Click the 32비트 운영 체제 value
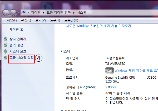 tap(118, 93)
